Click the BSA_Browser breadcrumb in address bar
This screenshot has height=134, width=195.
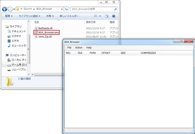[44, 9]
